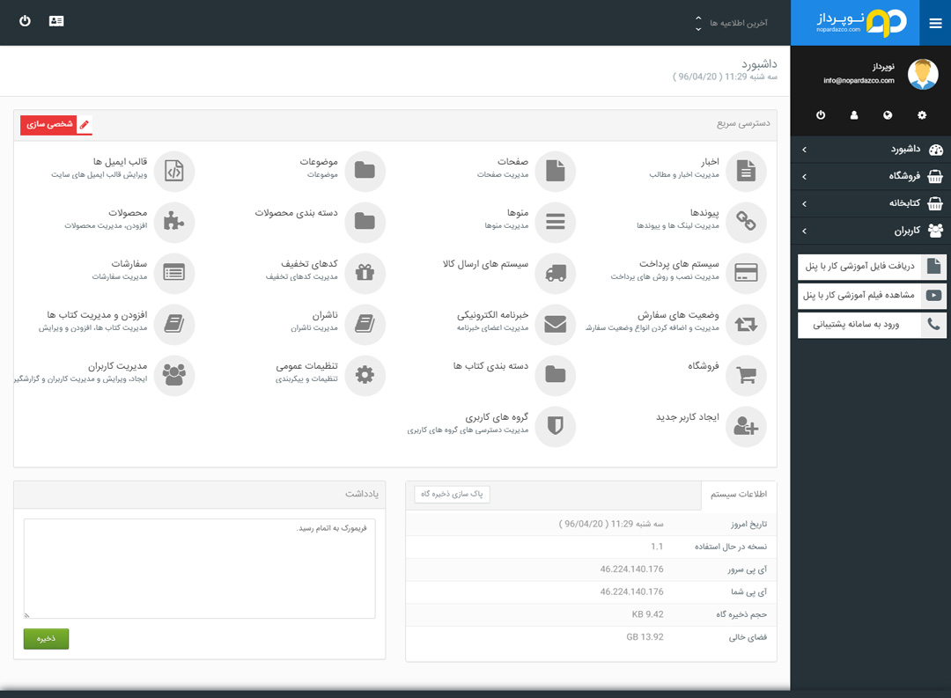Expand the فروشگاه sidebar menu

871,177
